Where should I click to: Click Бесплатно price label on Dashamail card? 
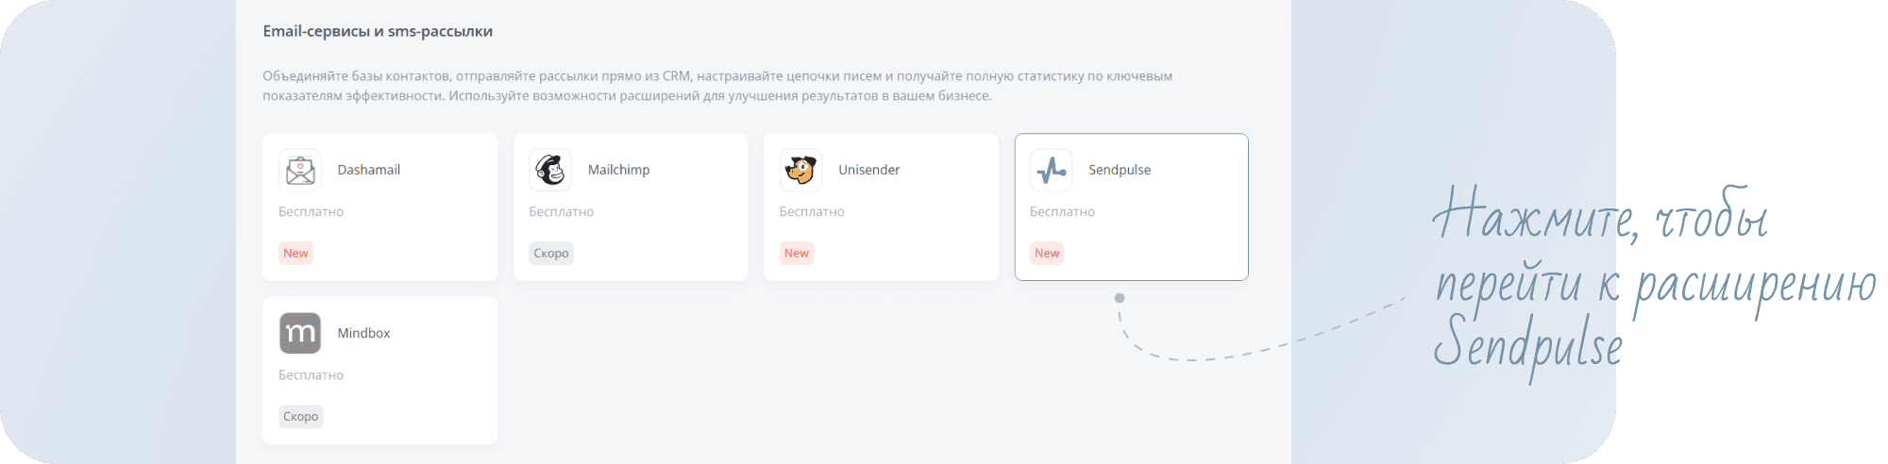(311, 212)
